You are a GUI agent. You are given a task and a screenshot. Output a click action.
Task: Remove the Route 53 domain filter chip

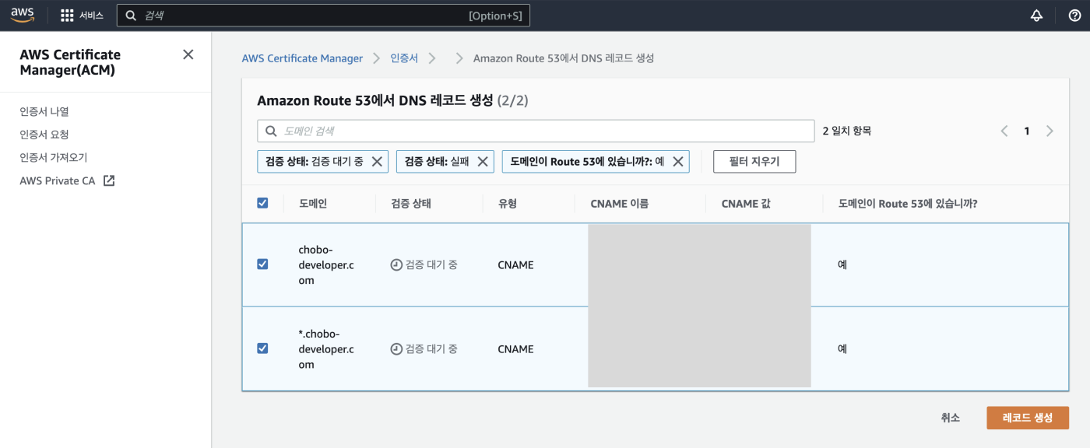[x=677, y=161]
